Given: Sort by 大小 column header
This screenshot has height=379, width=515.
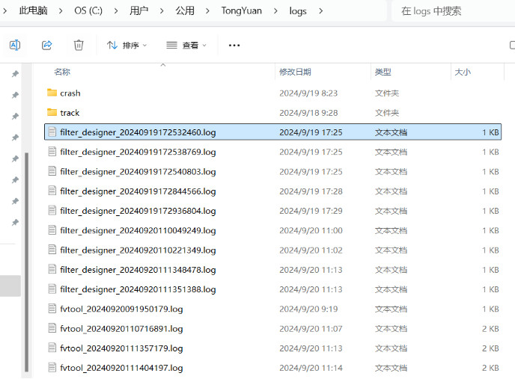Looking at the screenshot, I should point(463,72).
